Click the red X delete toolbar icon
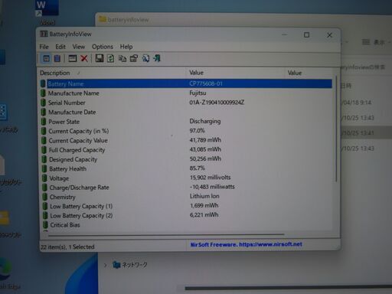392x294 pixels. [84, 58]
